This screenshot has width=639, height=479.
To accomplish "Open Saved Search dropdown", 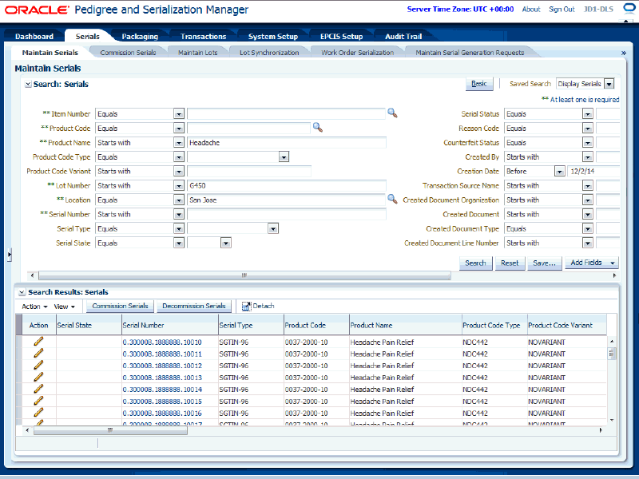I will pyautogui.click(x=609, y=84).
